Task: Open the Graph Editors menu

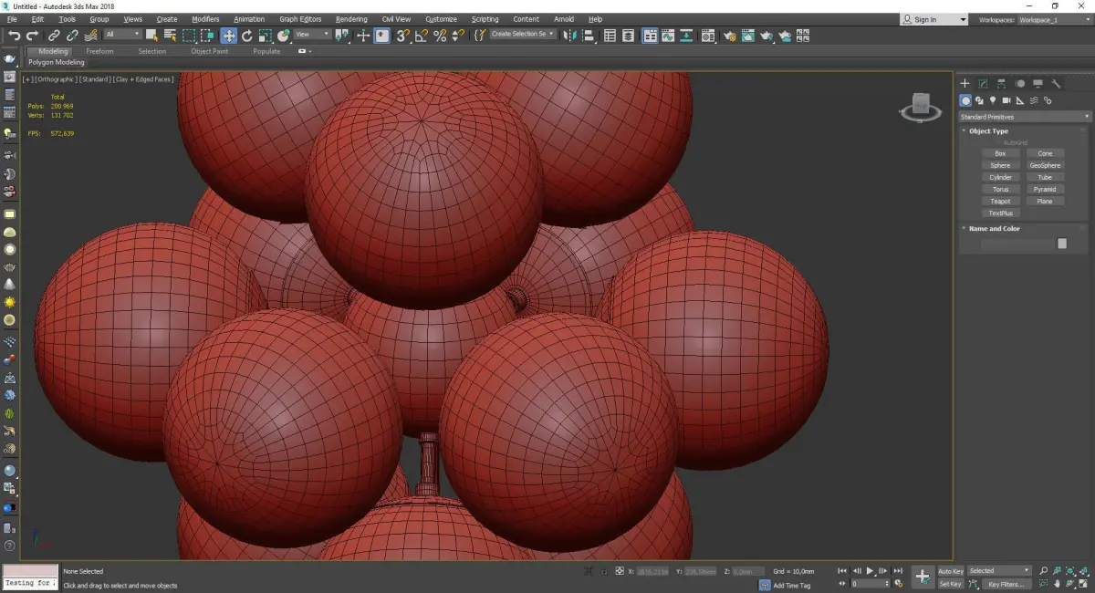Action: pyautogui.click(x=300, y=19)
